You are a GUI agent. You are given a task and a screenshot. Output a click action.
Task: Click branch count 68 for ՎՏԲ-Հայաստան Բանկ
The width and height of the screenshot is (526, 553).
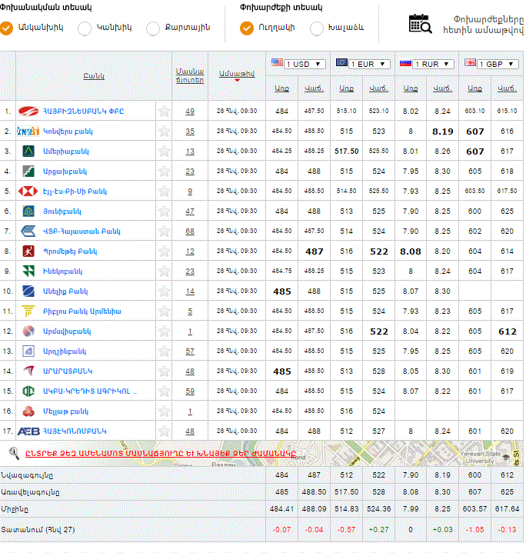(190, 232)
